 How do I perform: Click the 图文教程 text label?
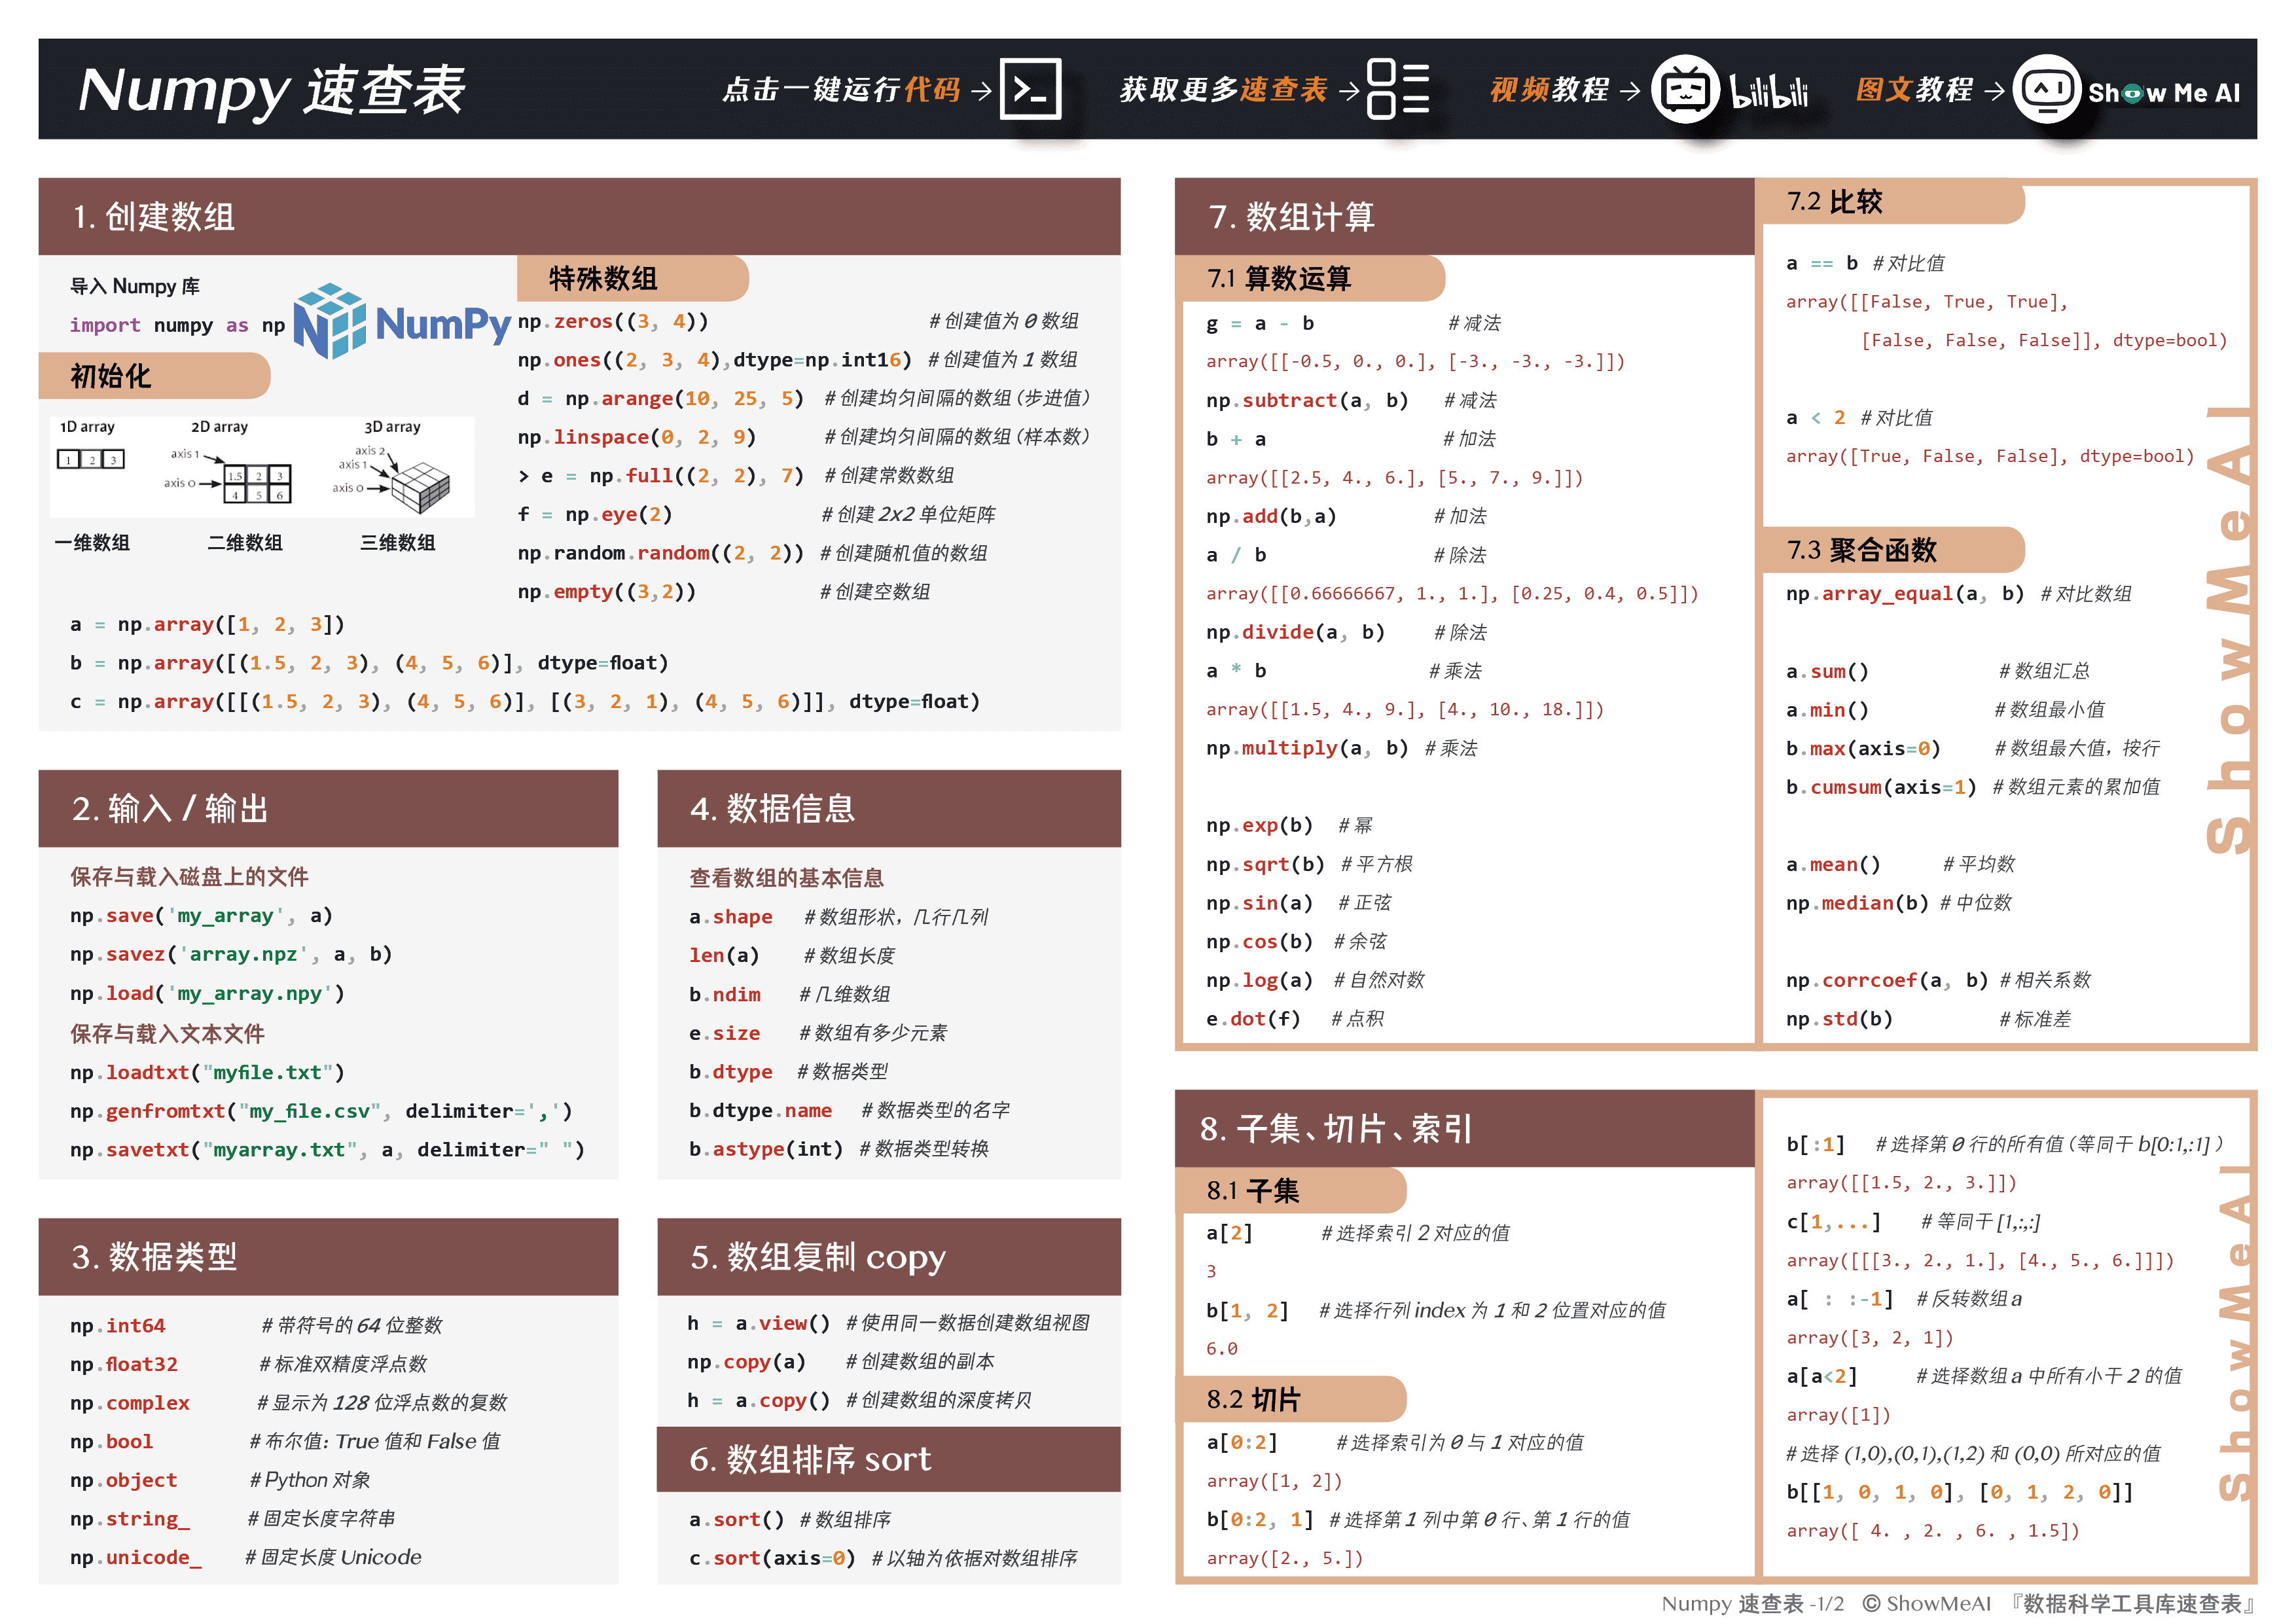[1915, 91]
